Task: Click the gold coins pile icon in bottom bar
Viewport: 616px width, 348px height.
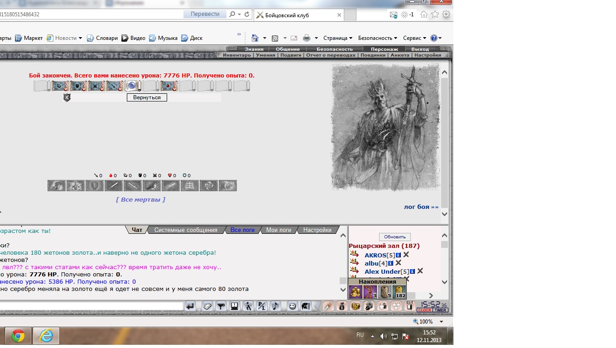Action: 356,306
